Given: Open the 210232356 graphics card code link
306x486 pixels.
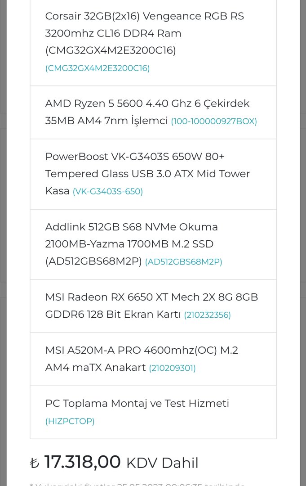Looking at the screenshot, I should 207,315.
